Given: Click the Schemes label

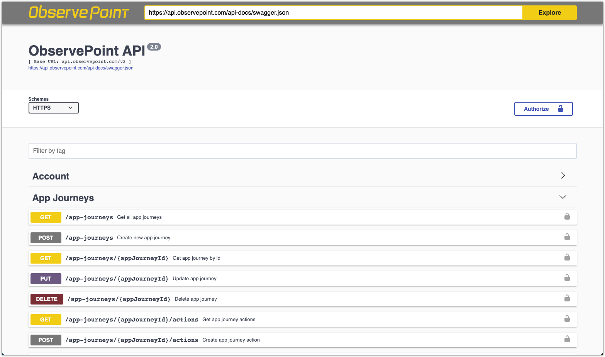Looking at the screenshot, I should coord(39,99).
